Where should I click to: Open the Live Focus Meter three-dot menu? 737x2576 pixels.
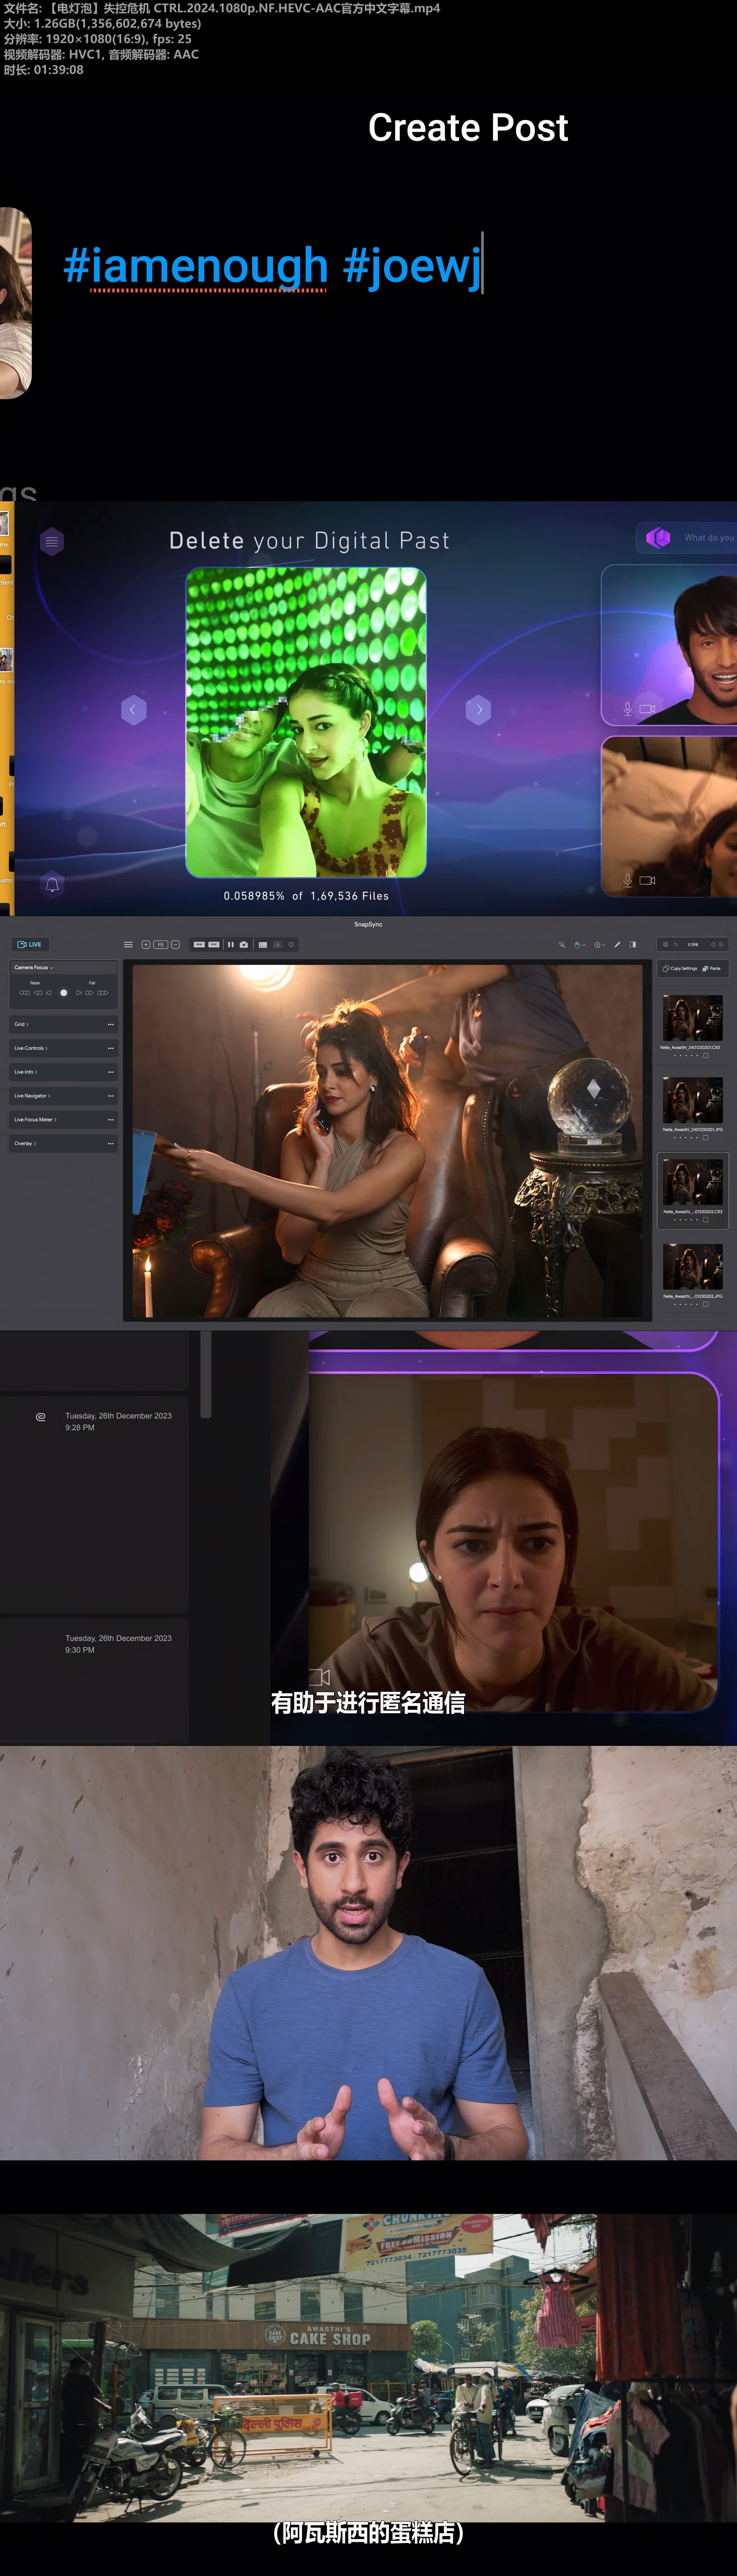click(111, 1120)
